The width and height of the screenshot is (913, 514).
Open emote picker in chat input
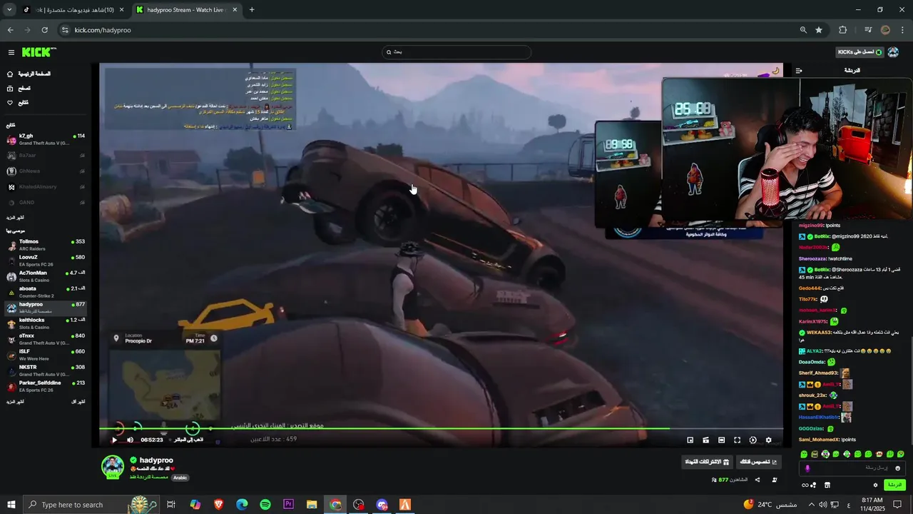(x=897, y=468)
